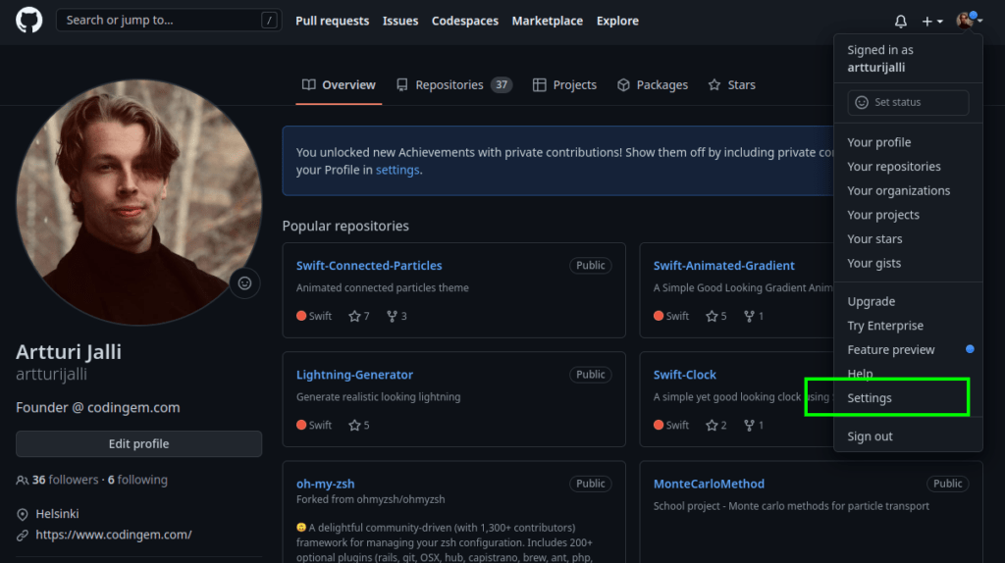Click the smiley set-status icon on avatar
The image size is (1005, 563).
(244, 283)
